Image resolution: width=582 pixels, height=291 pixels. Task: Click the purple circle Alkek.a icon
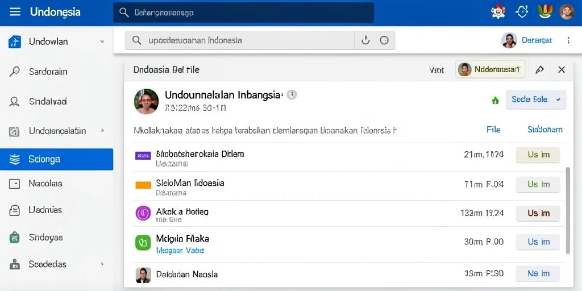coord(143,213)
